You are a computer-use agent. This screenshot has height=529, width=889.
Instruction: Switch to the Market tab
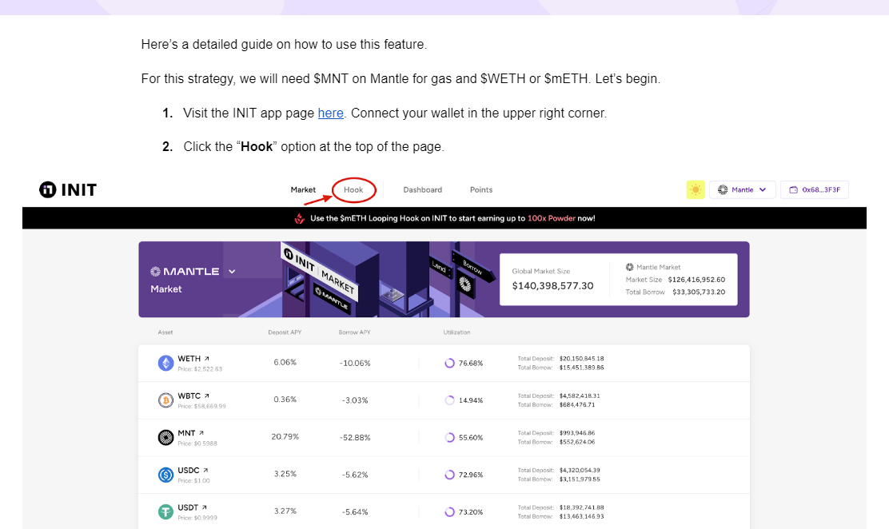pos(303,190)
